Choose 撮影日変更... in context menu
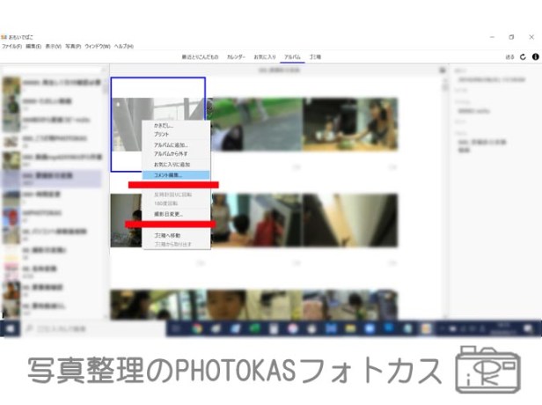 coord(176,215)
